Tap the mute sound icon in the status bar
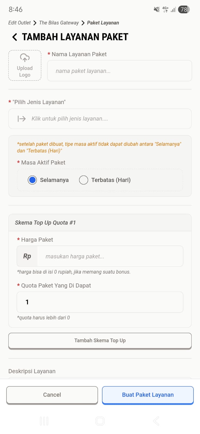This screenshot has height=434, width=200. click(156, 9)
